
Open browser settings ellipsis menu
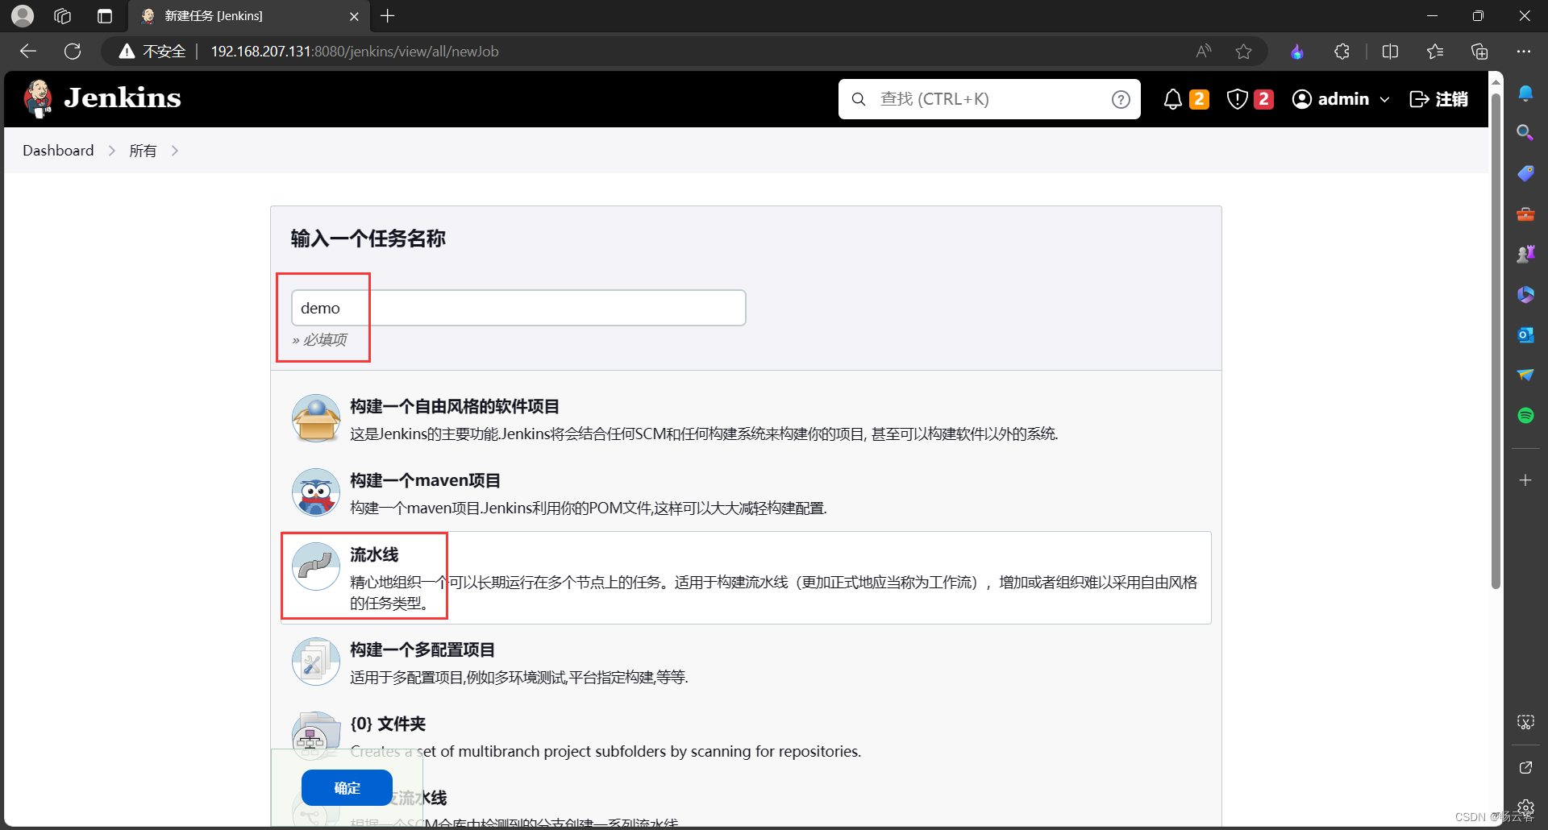1524,52
